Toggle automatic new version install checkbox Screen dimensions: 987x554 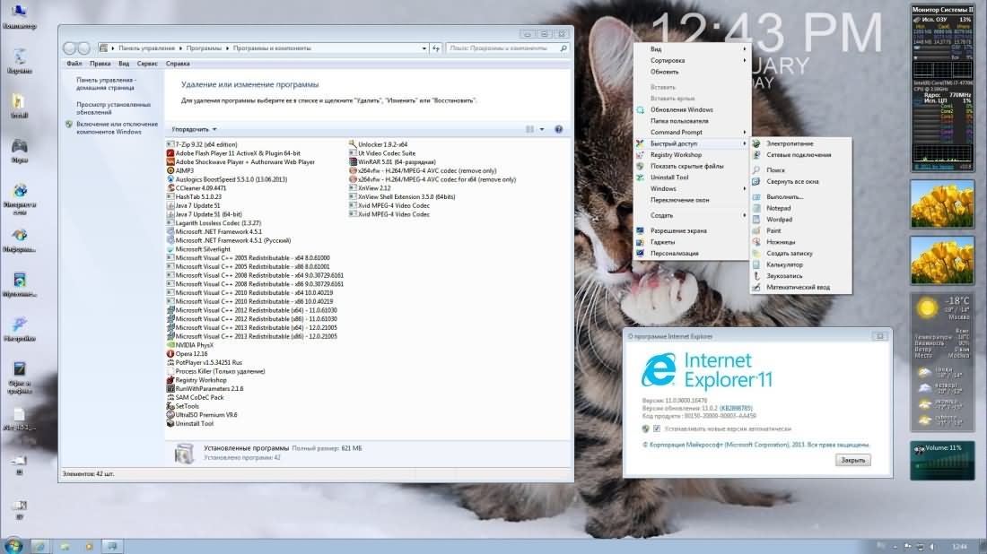coord(657,428)
